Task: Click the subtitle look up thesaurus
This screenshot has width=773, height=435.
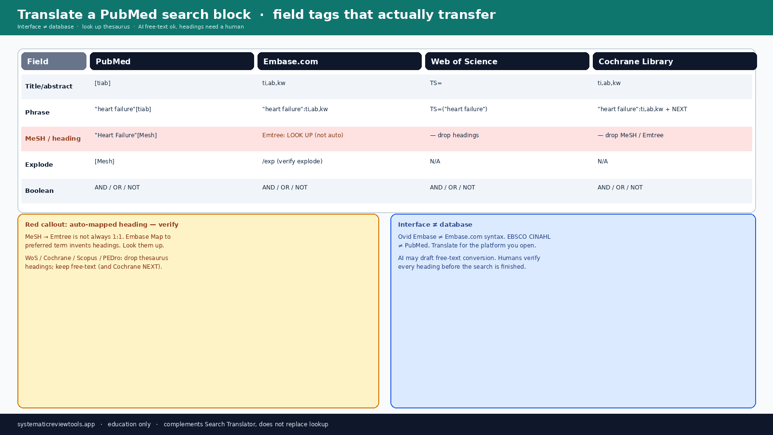Action: coord(106,27)
